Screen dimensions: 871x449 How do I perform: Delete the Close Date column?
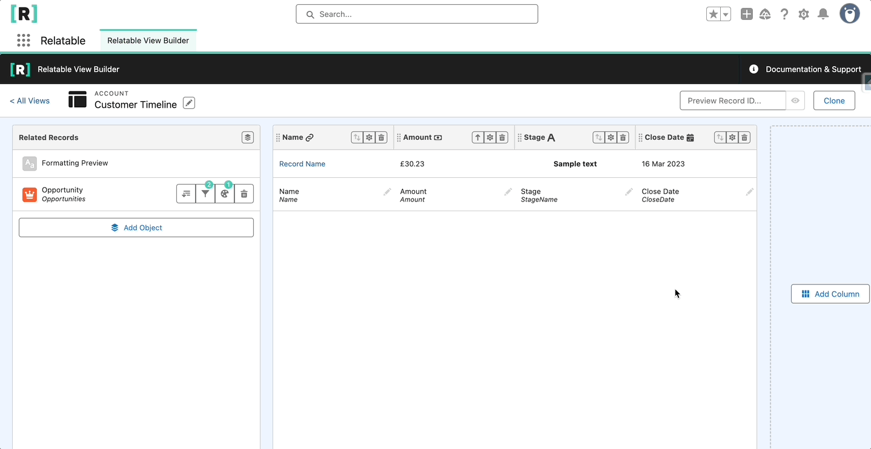(x=744, y=137)
